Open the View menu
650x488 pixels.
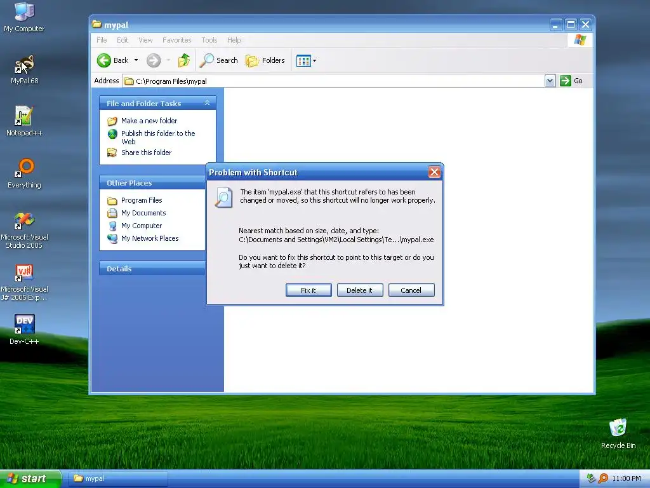coord(145,40)
